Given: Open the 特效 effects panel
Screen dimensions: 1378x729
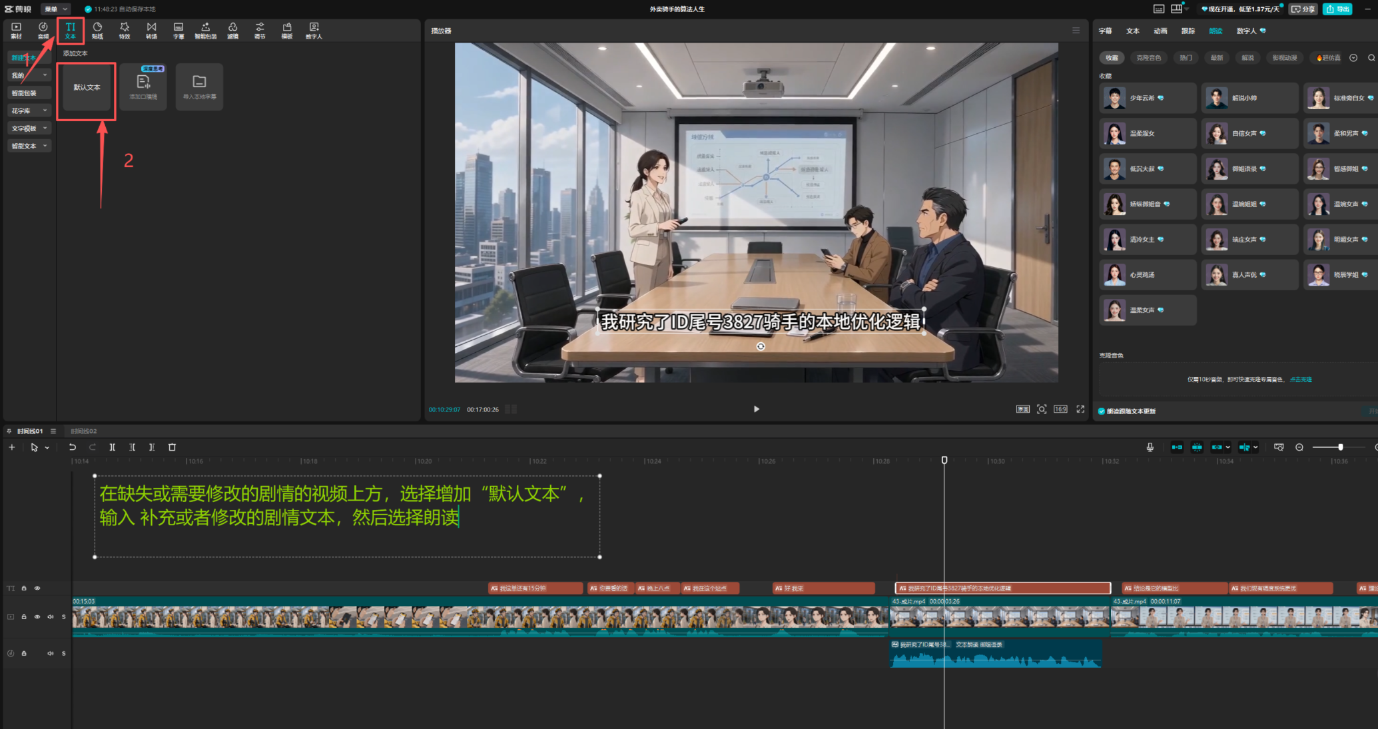Looking at the screenshot, I should pos(125,31).
